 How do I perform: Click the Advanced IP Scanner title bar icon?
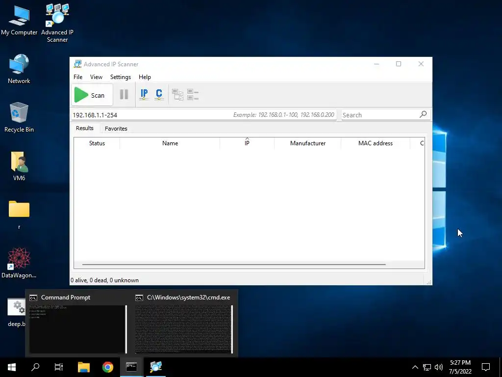tap(77, 64)
